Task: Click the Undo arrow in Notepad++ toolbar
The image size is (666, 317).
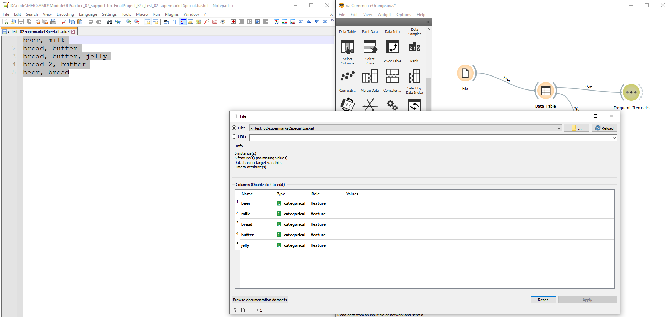Action: point(91,22)
